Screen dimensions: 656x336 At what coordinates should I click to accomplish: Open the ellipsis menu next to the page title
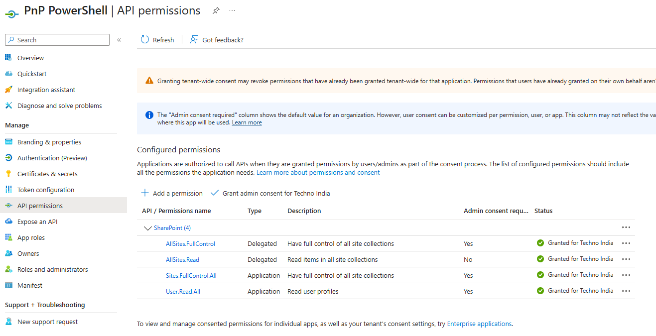click(x=232, y=10)
